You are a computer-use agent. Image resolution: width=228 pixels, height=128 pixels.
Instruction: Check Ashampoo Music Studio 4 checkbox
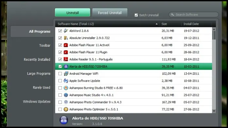pos(60,95)
